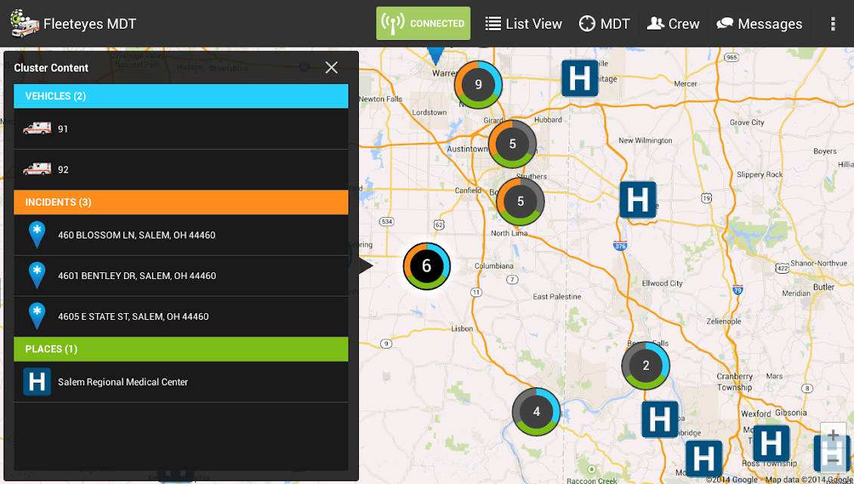Select Salem Regional Medical Center hospital

[181, 382]
